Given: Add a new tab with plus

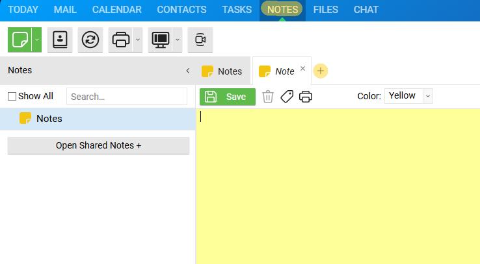Looking at the screenshot, I should pyautogui.click(x=321, y=71).
